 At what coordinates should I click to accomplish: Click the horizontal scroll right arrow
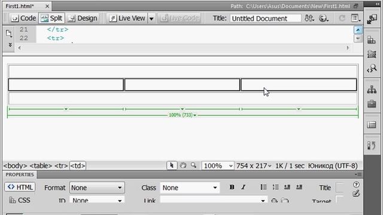(348, 48)
